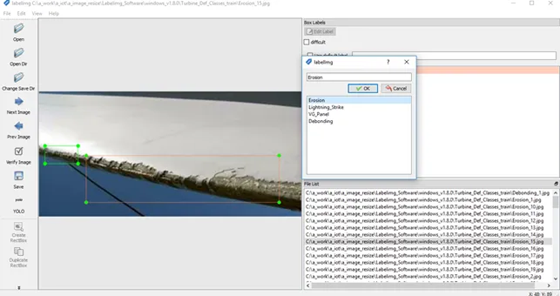
Task: Select Change Save Dir tool
Action: tap(18, 81)
